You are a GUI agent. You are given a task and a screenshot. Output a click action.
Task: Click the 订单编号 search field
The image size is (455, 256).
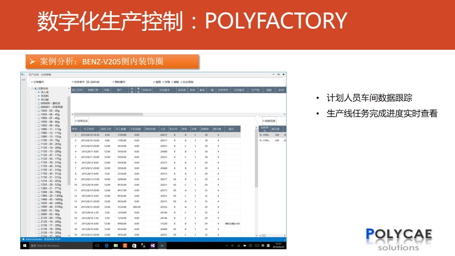pyautogui.click(x=37, y=82)
